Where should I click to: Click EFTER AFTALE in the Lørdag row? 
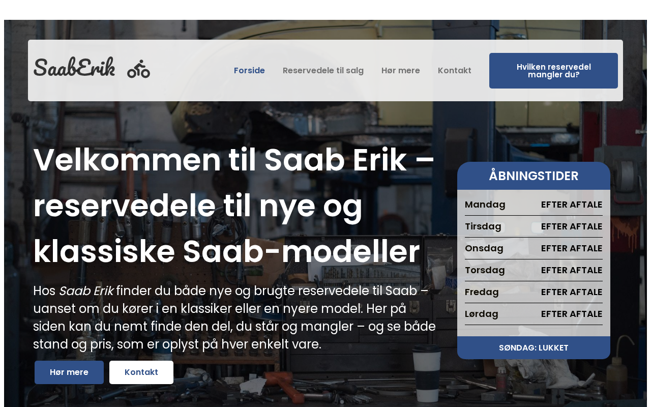(572, 314)
